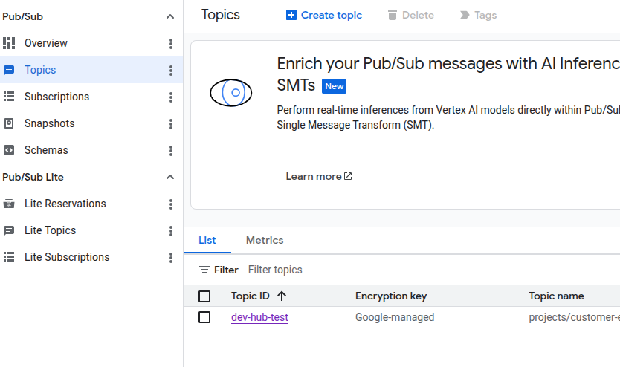Click the Tags button label
This screenshot has width=620, height=367.
(x=485, y=15)
